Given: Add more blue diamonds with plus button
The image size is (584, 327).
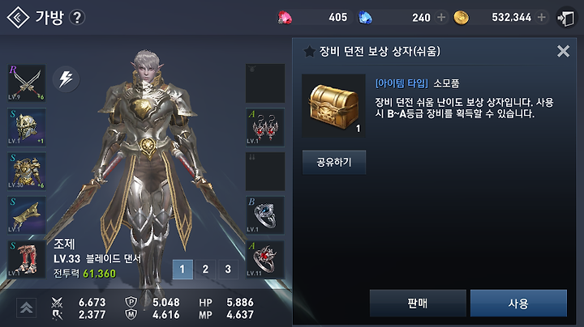Looking at the screenshot, I should coord(441,17).
